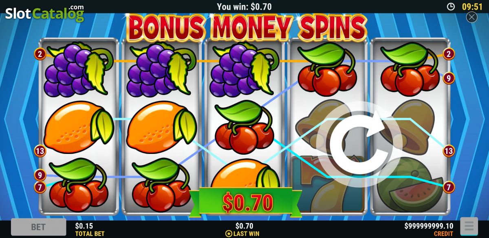Select payline 9 marker on left side
489x238 pixels.
point(40,175)
